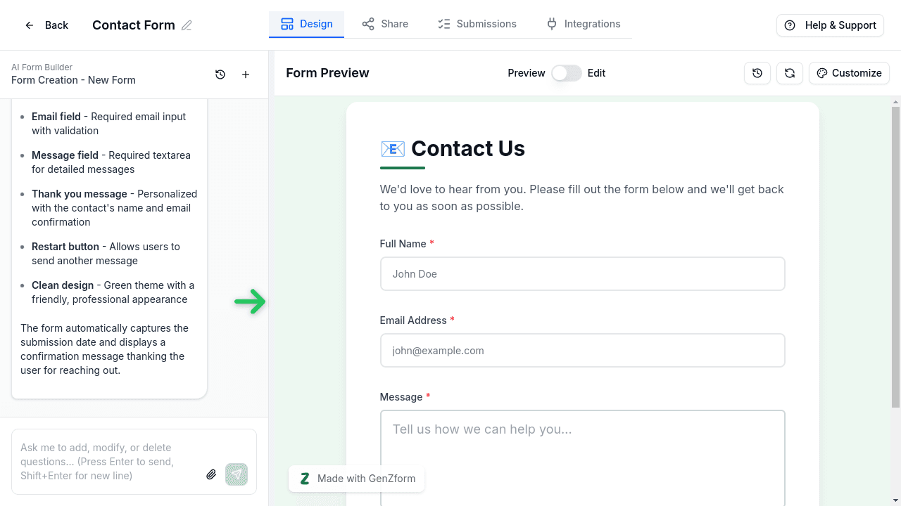901x506 pixels.
Task: Go to the Integrations tab
Action: point(584,23)
